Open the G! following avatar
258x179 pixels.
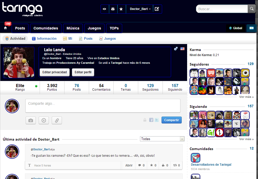[211, 132]
